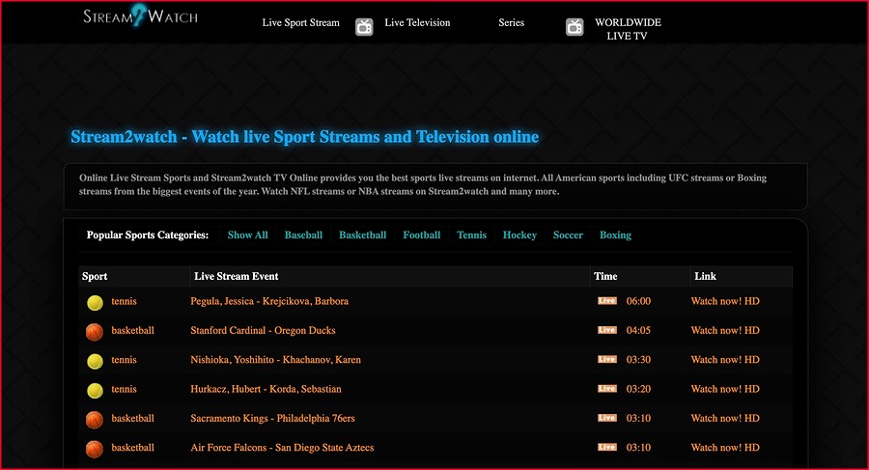Click the 03:20 time entry
869x470 pixels.
click(x=638, y=389)
